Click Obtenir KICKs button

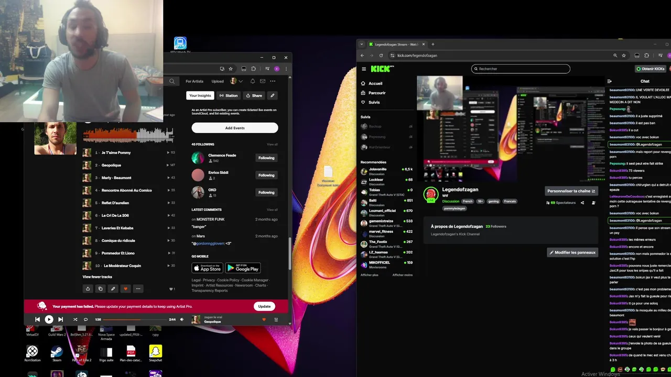[x=651, y=69]
